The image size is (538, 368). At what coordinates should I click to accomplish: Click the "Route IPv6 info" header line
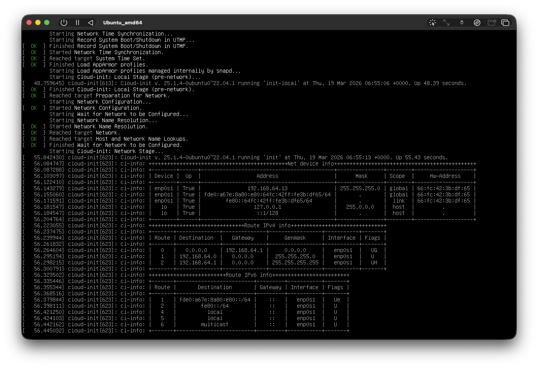249,275
